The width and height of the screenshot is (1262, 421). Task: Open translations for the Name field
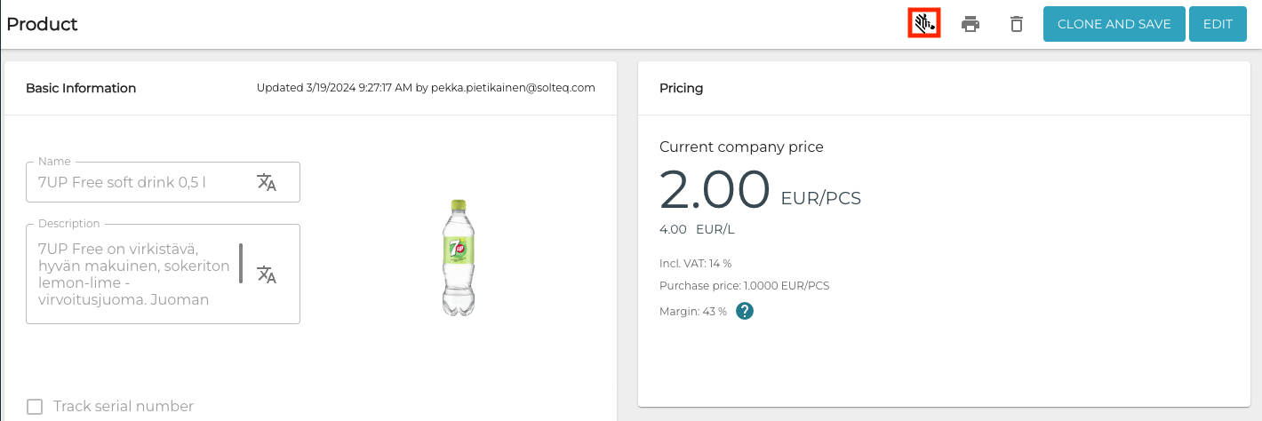(x=267, y=182)
